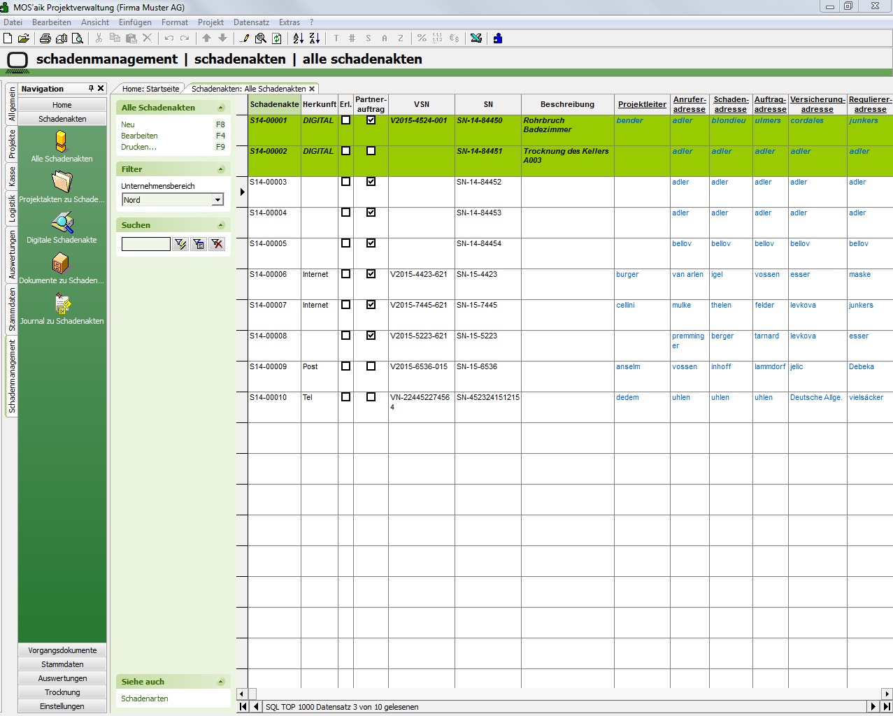
Task: Click the New document toolbar icon
Action: pyautogui.click(x=8, y=38)
